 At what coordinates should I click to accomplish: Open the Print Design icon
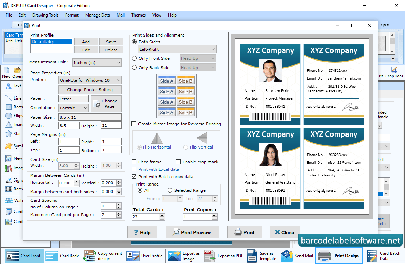pyautogui.click(x=324, y=256)
